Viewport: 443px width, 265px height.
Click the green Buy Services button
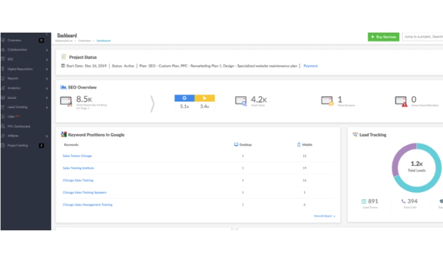383,37
